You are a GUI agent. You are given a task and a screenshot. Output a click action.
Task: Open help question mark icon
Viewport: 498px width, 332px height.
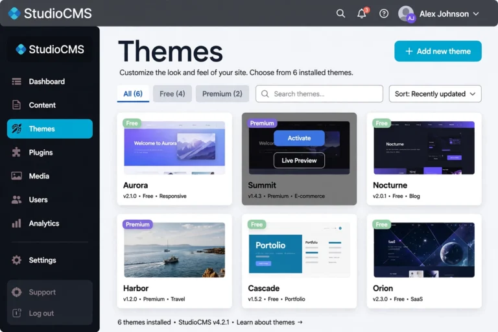tap(384, 14)
